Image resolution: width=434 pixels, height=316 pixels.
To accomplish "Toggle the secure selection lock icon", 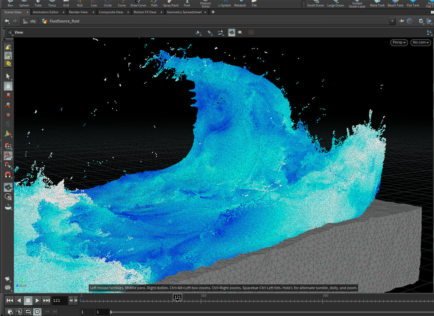I will (x=8, y=86).
